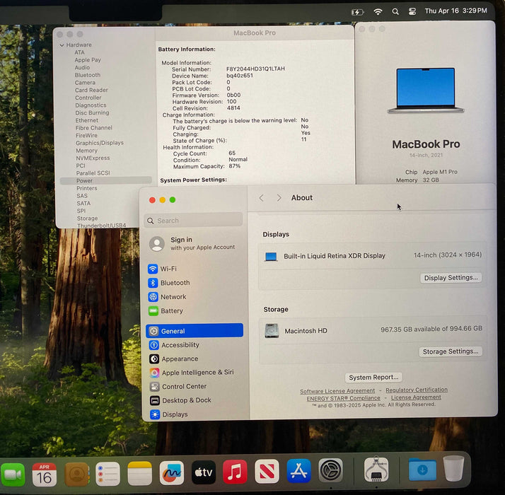The image size is (505, 495).
Task: Open License Agreement link
Action: (416, 397)
